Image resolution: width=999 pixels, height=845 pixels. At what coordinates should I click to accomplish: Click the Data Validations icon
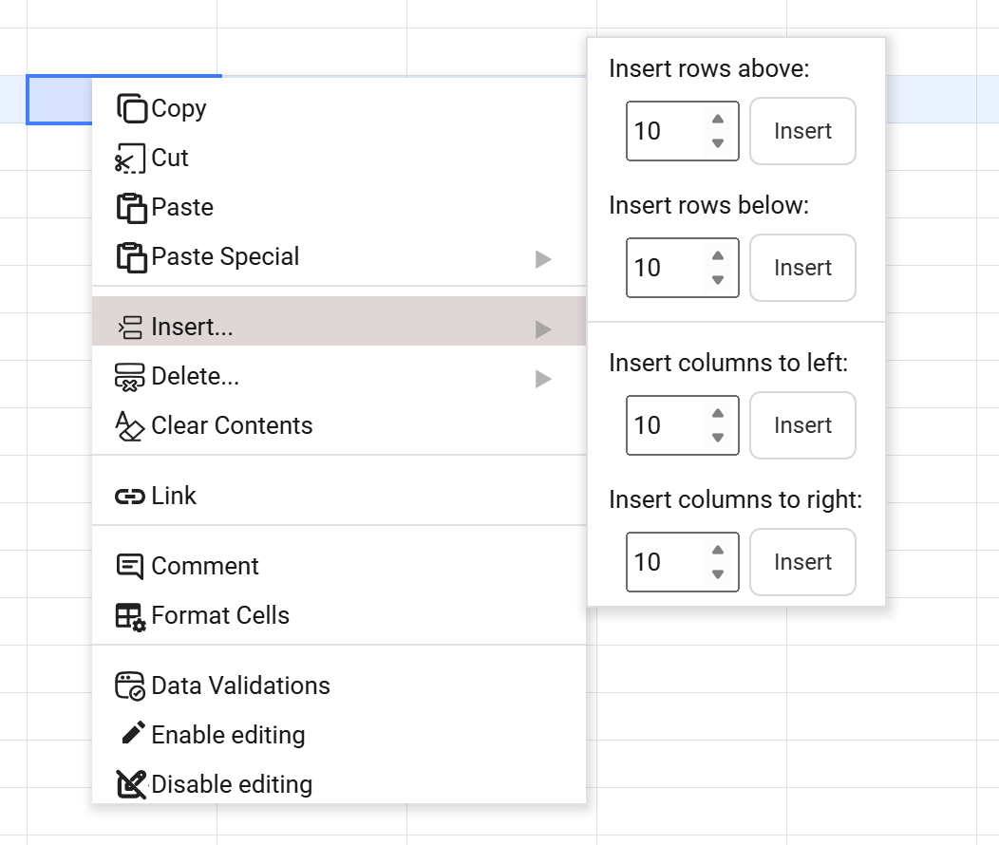(x=130, y=686)
